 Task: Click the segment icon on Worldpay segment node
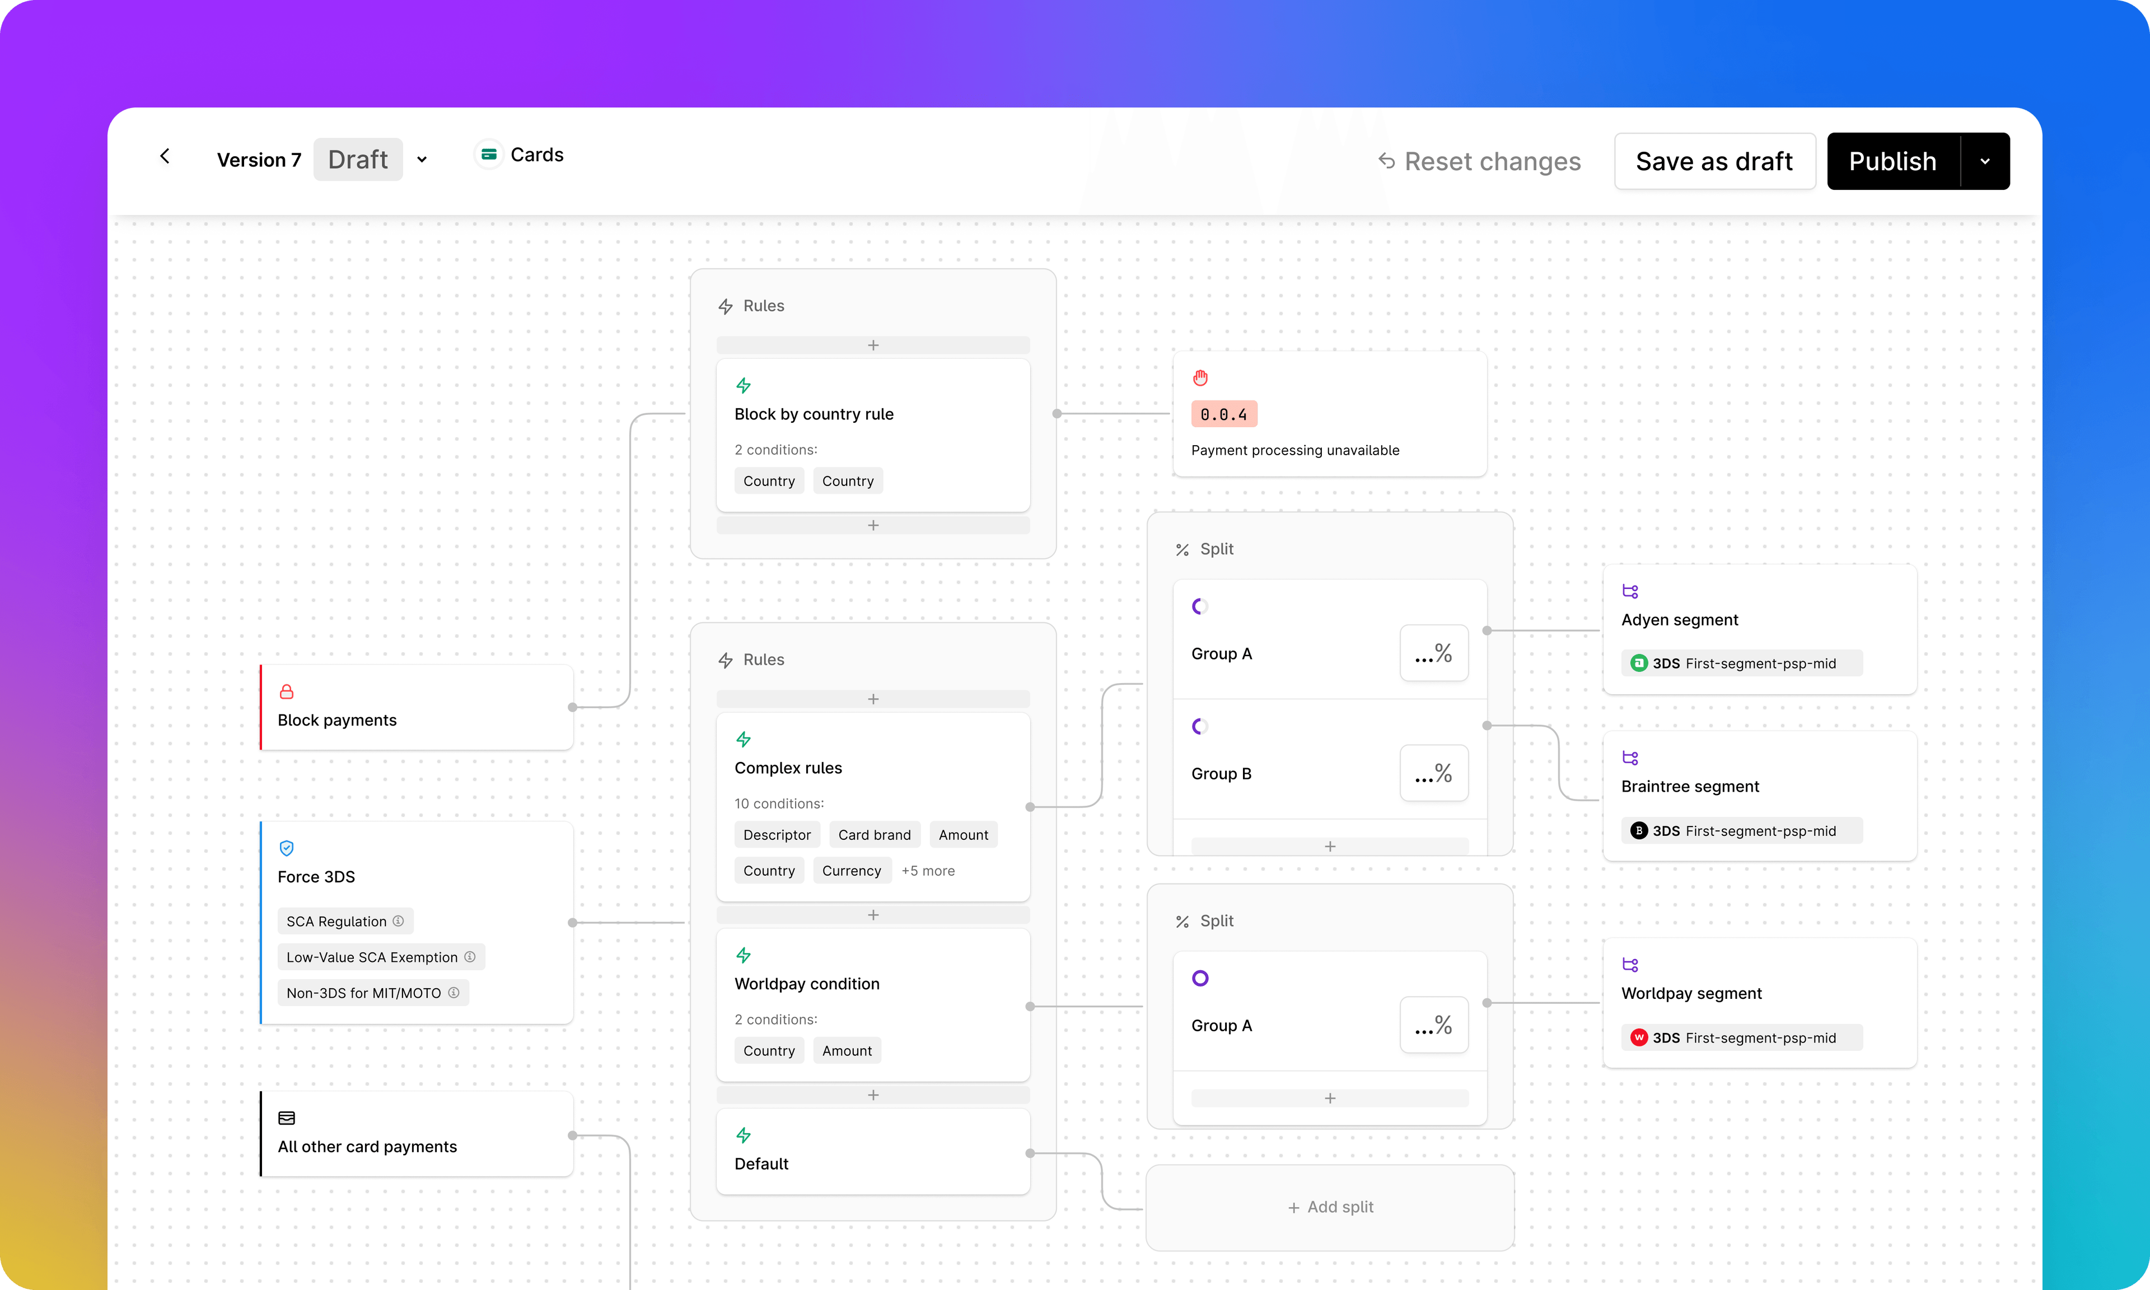point(1630,964)
